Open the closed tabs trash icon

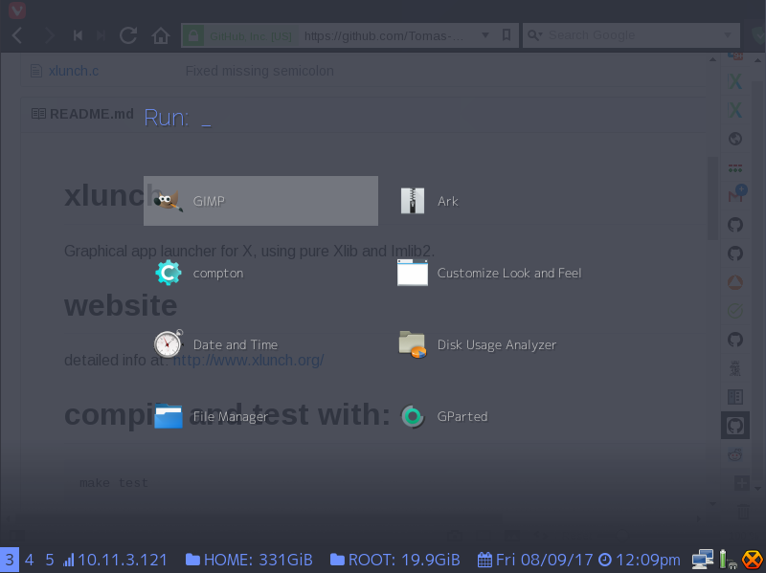click(x=743, y=511)
